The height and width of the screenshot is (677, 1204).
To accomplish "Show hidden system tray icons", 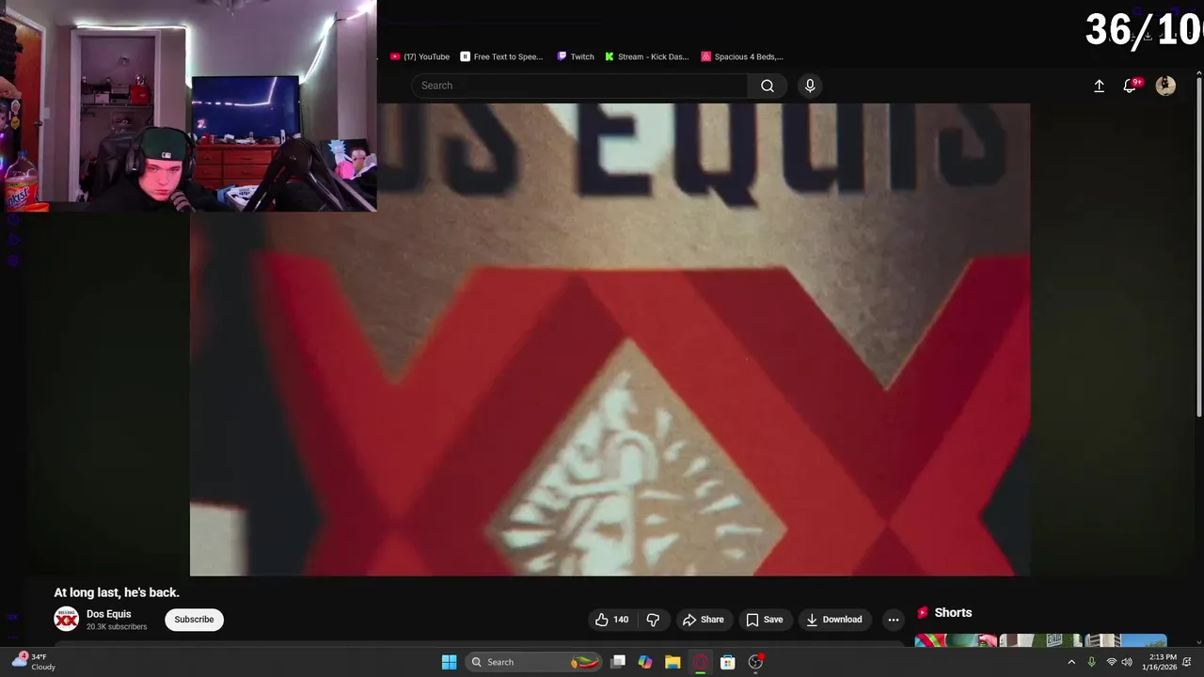I will (1070, 662).
